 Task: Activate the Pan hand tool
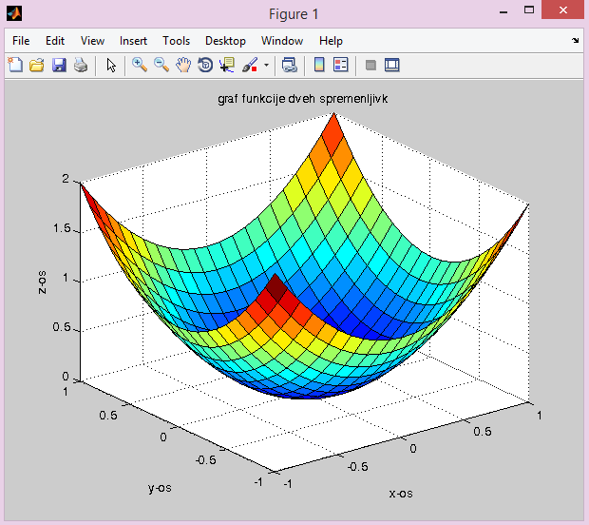(x=183, y=66)
